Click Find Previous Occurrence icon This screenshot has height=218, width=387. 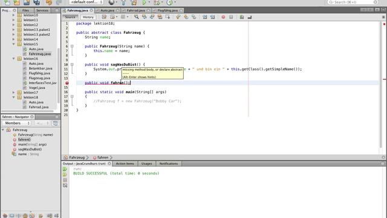pos(144,17)
